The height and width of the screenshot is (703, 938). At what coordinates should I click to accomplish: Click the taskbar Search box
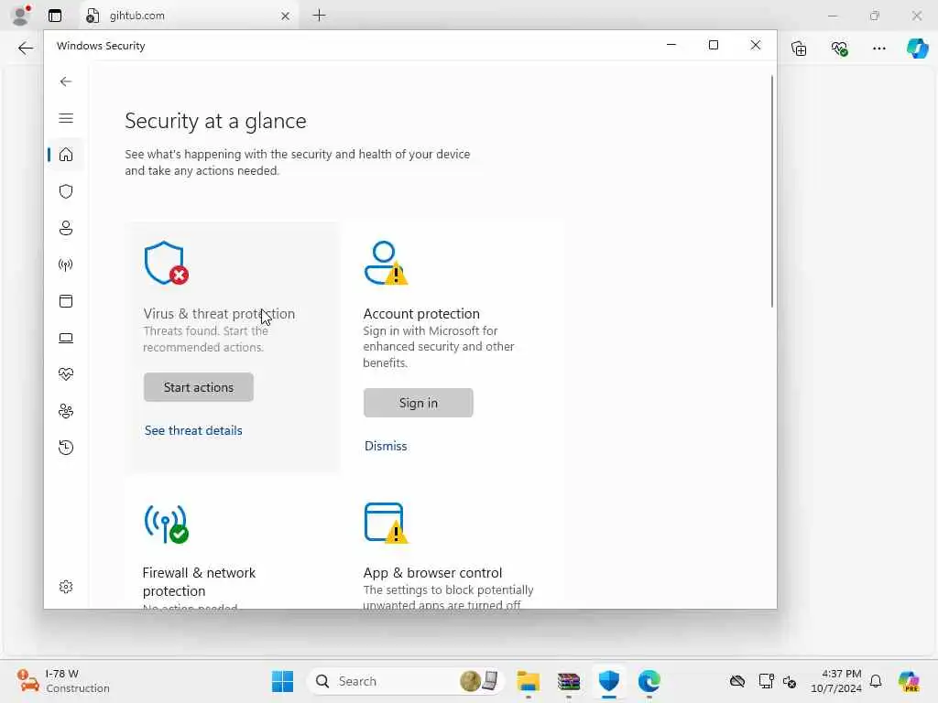tap(406, 681)
